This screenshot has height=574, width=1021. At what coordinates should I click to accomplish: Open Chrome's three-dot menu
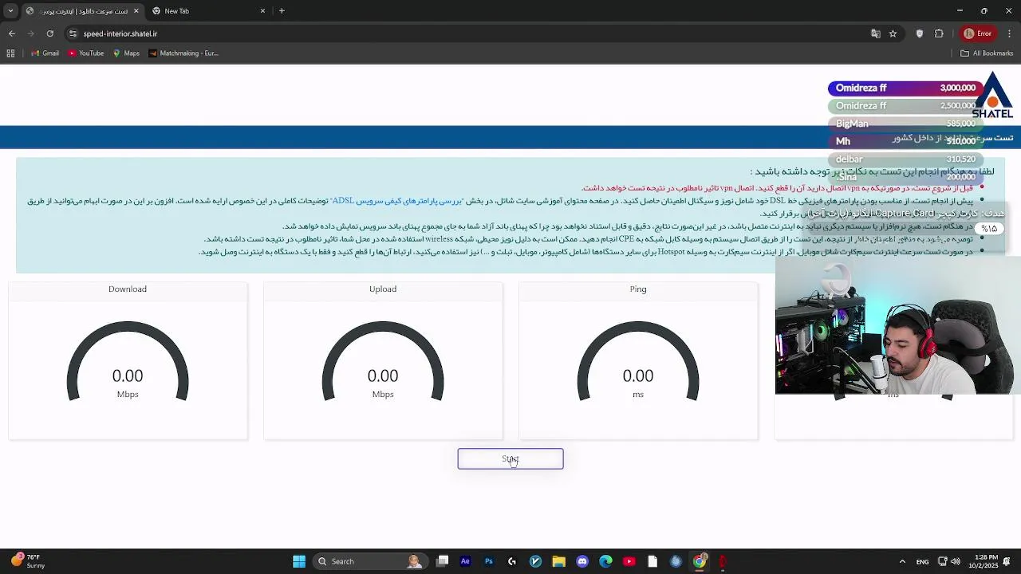click(1010, 33)
